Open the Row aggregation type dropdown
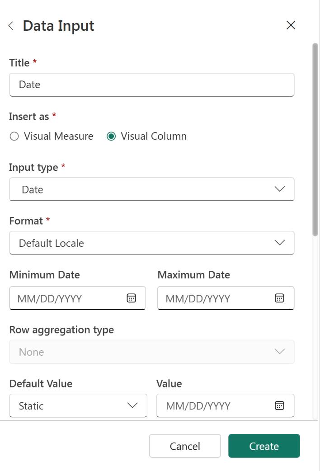320x471 pixels. pos(152,352)
